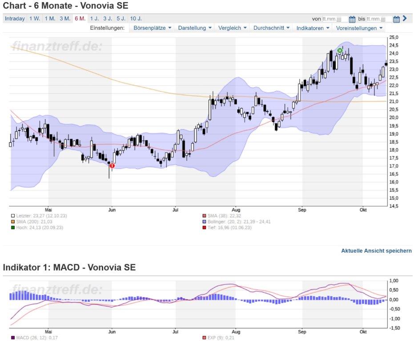Viewport: 414px width, 341px height.
Task: Open calendar picker for the 'von' date
Action: coord(352,19)
